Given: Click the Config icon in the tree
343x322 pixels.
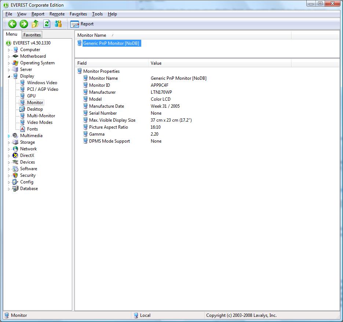Looking at the screenshot, I should point(15,182).
